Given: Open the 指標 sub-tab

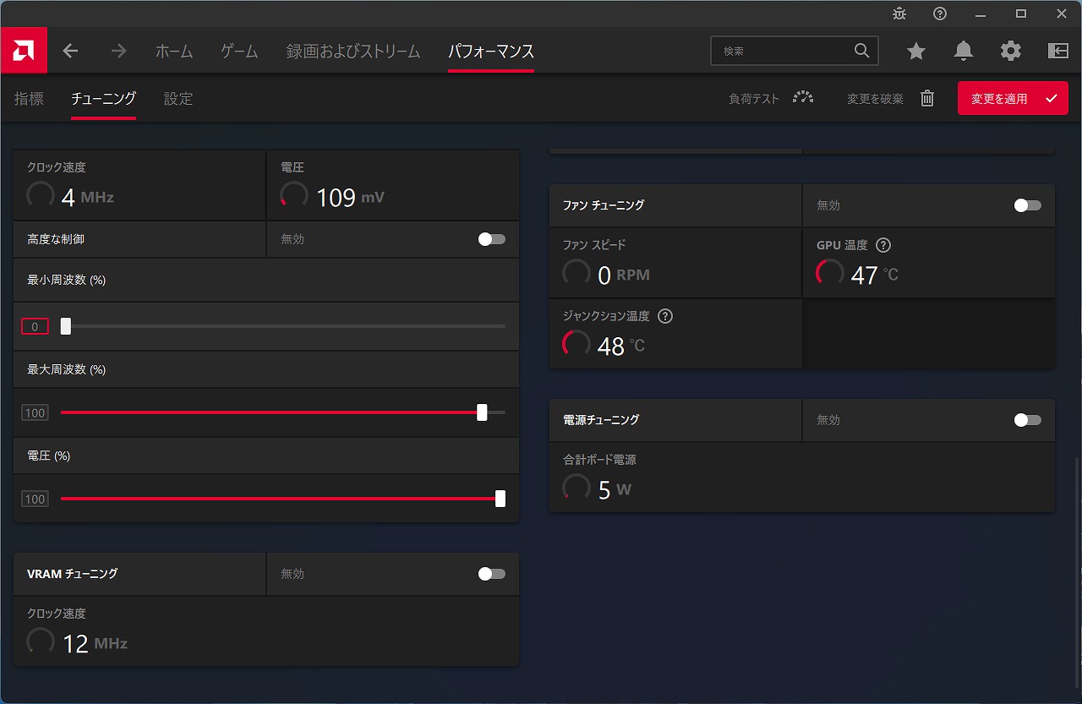Looking at the screenshot, I should click(29, 99).
